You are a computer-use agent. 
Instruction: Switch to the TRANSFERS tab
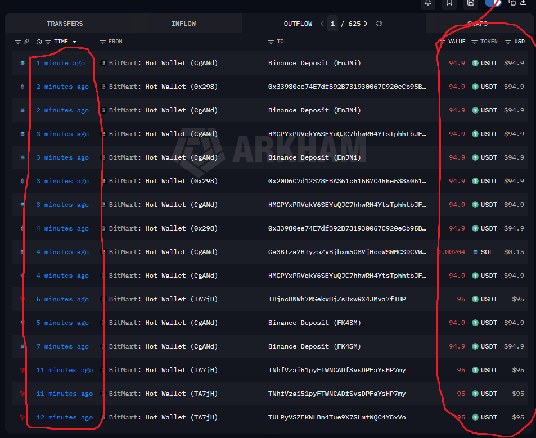tap(65, 24)
